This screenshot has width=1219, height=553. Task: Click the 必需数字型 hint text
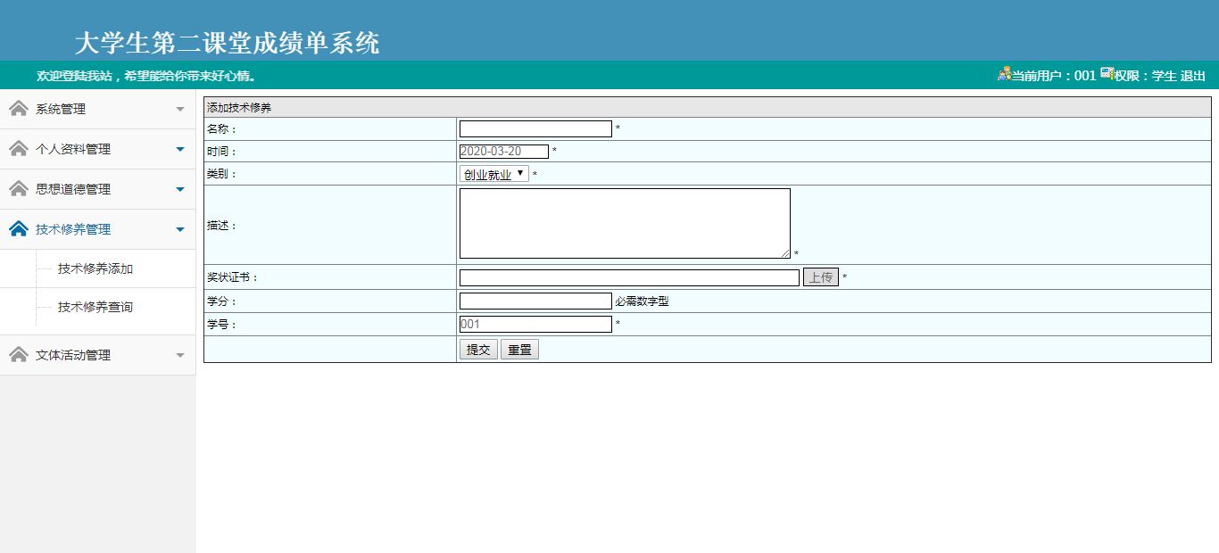coord(642,301)
